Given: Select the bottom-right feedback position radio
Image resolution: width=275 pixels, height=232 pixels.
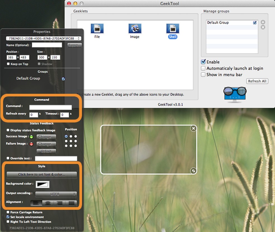Looking at the screenshot, I should [x=75, y=146].
